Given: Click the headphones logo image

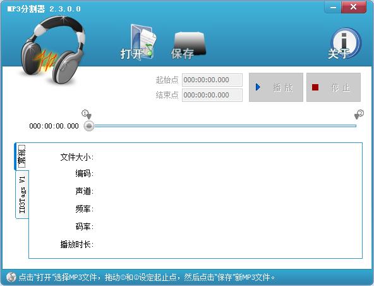Looking at the screenshot, I should point(52,50).
